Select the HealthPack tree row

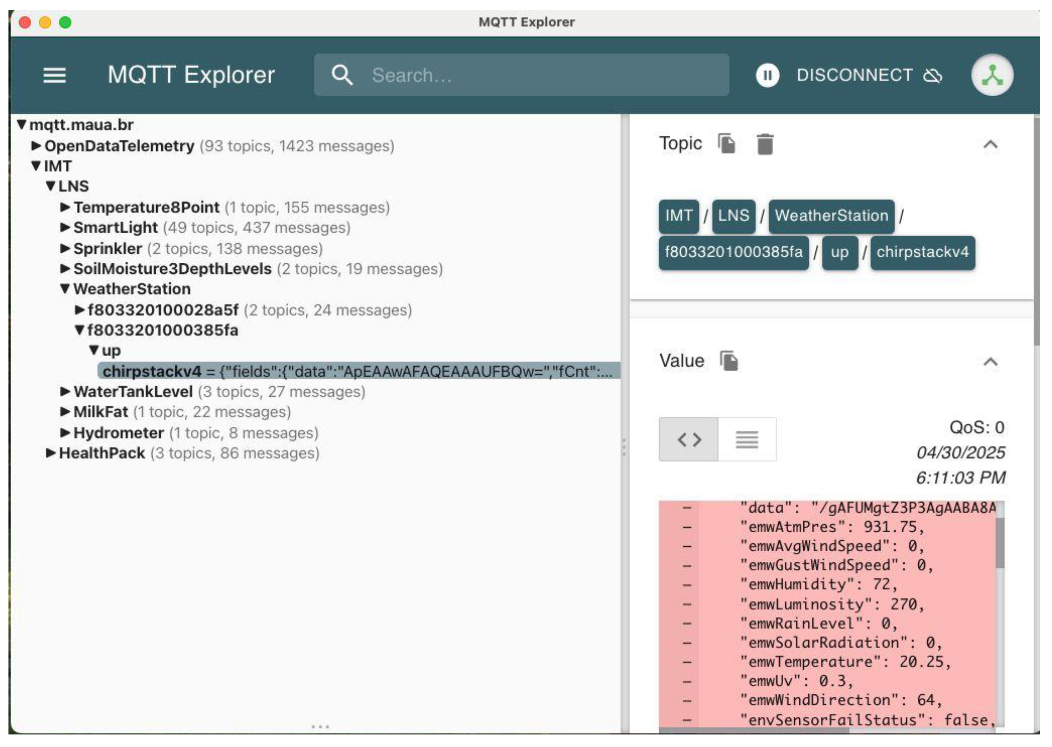click(182, 454)
